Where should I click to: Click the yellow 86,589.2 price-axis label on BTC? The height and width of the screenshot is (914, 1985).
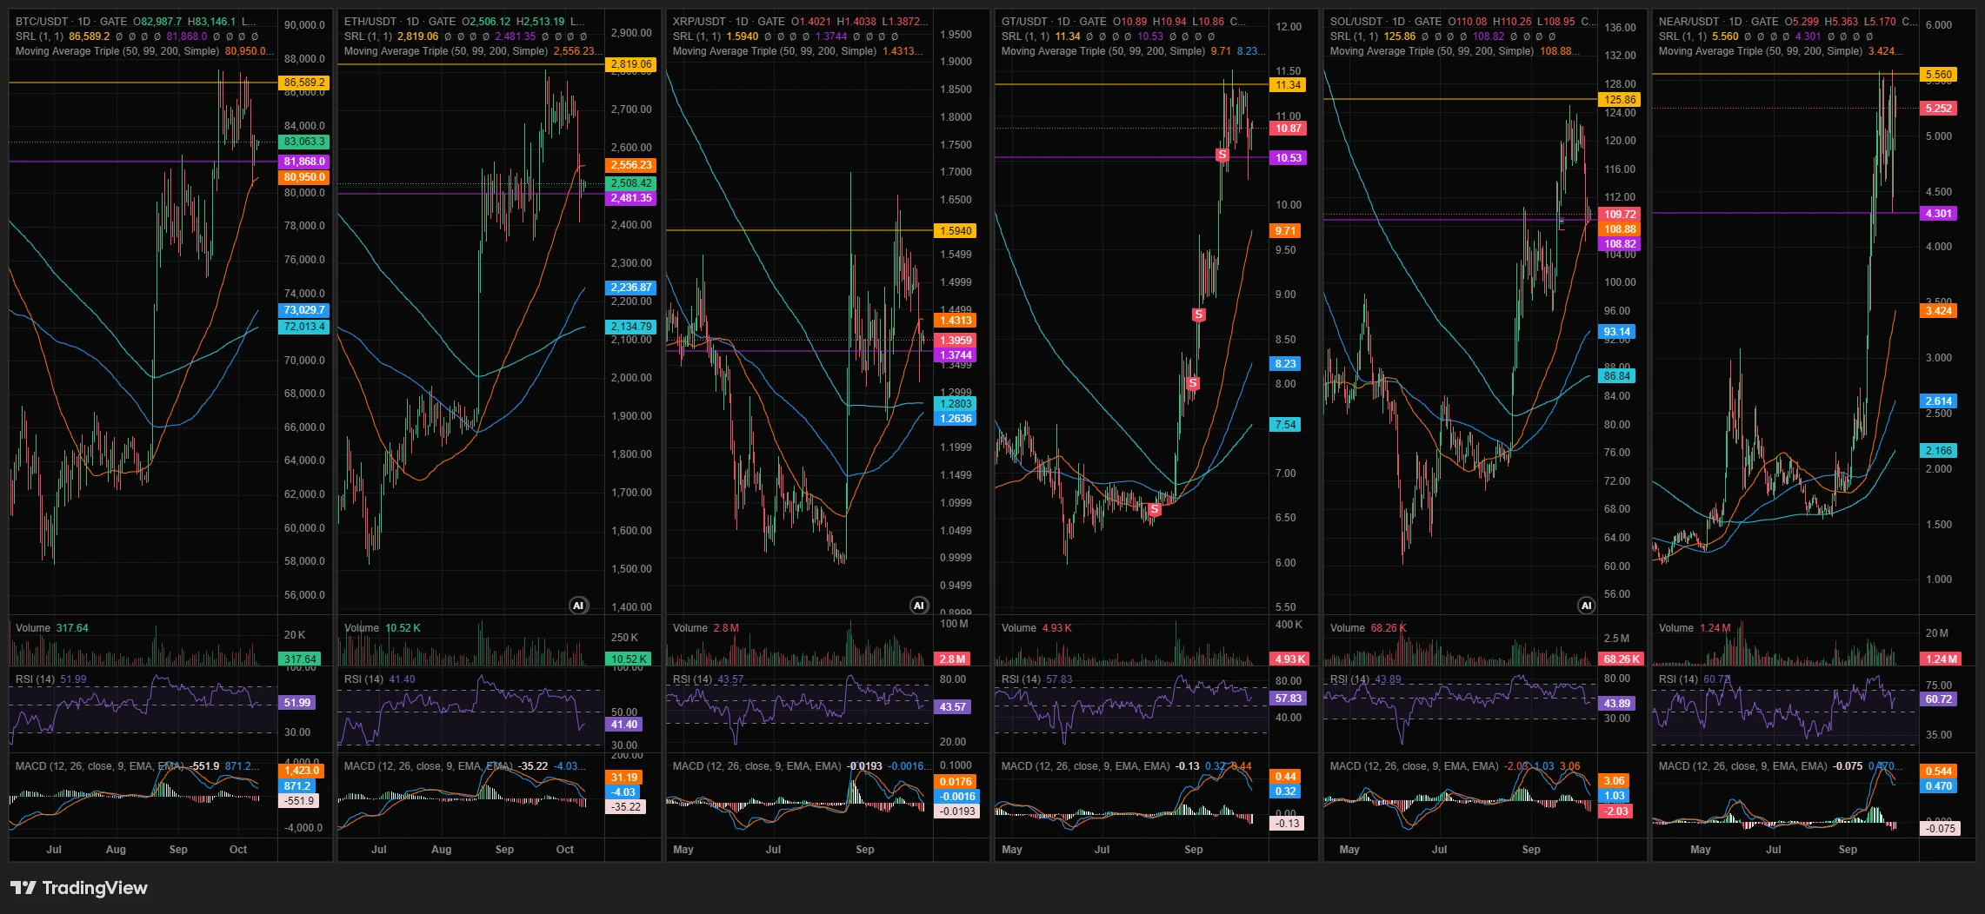tap(303, 83)
